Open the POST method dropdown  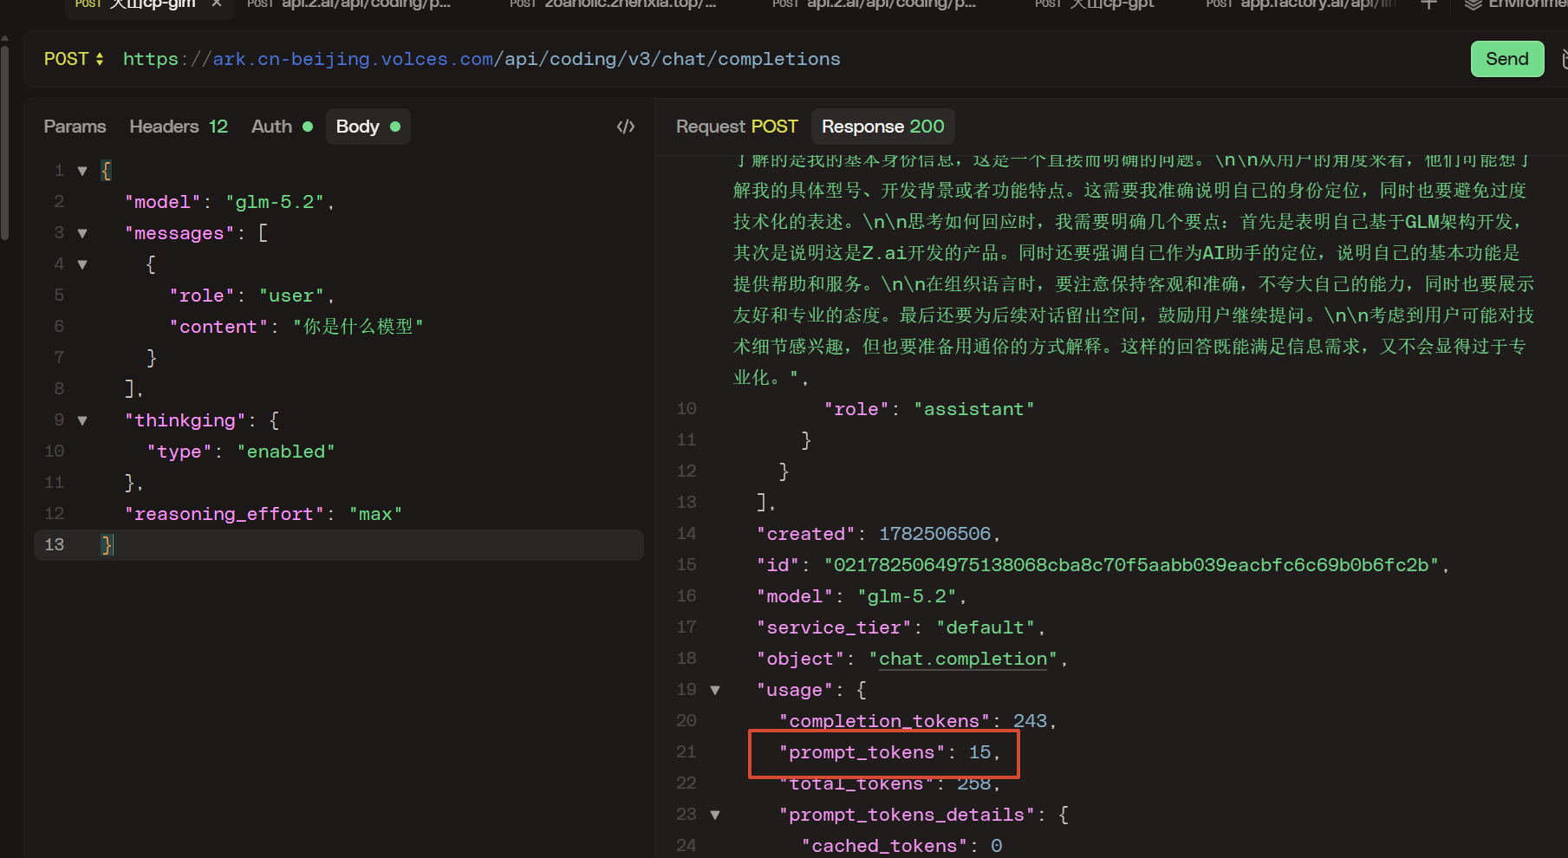coord(74,59)
